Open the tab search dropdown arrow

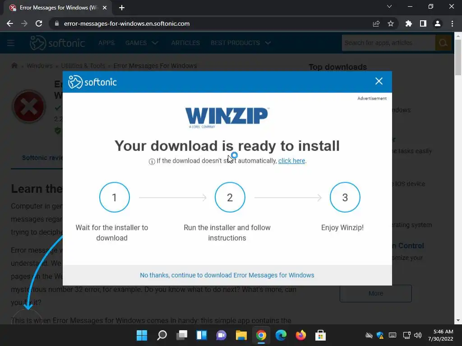[389, 6]
